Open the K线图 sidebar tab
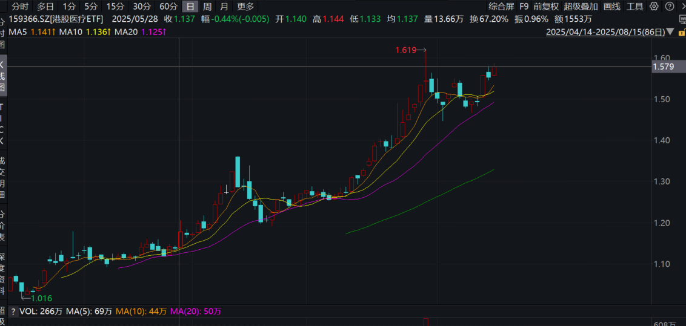The width and height of the screenshot is (686, 326). point(2,76)
